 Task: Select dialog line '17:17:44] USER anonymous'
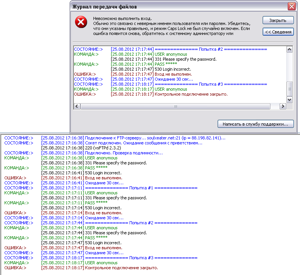point(130,54)
